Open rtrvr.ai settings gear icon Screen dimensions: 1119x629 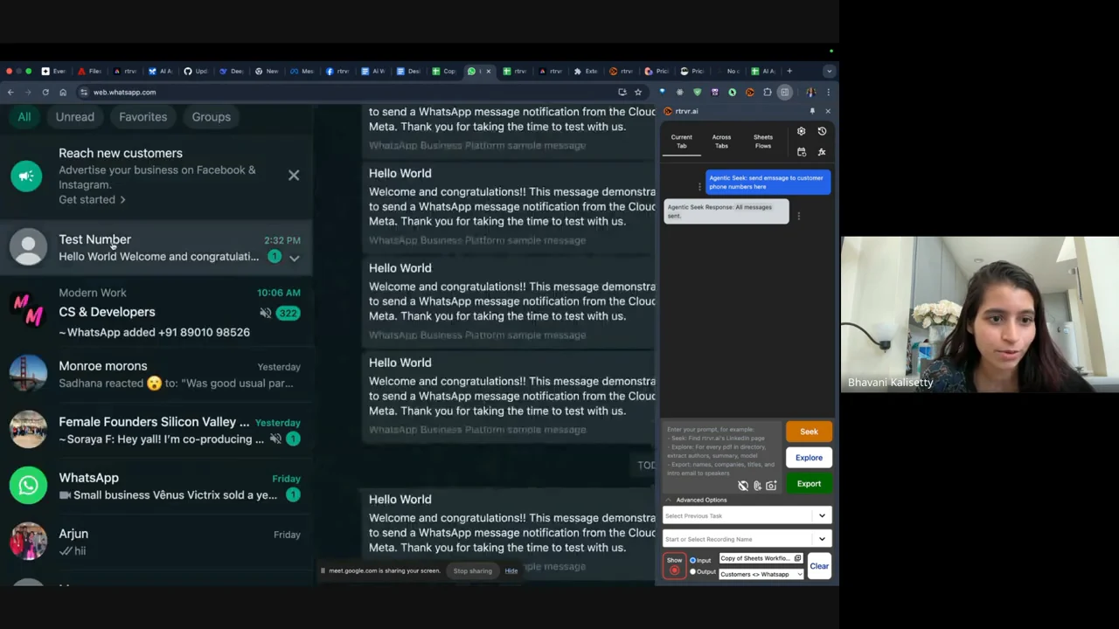pyautogui.click(x=801, y=131)
